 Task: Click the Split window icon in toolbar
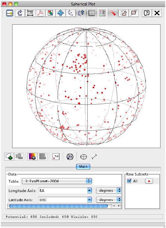click(9, 13)
